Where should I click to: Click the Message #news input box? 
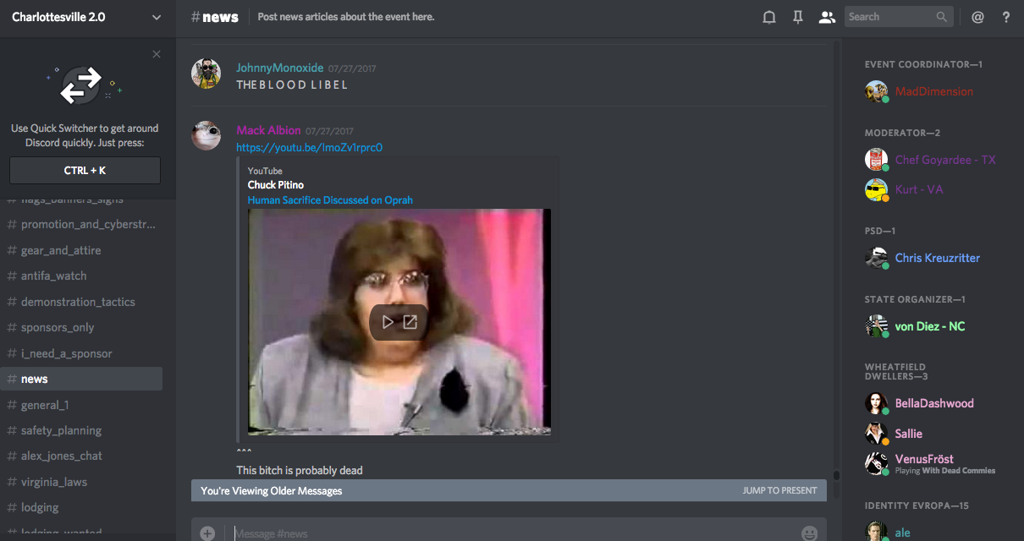(x=508, y=533)
